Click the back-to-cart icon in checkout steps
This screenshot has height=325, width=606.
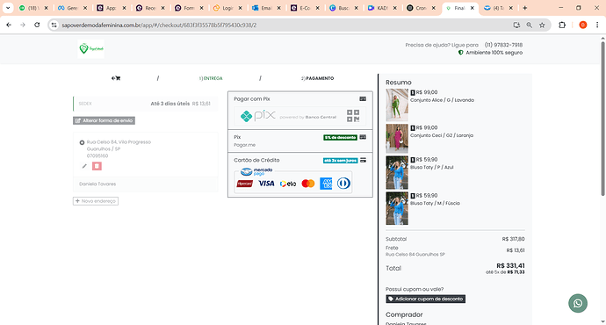pyautogui.click(x=116, y=78)
